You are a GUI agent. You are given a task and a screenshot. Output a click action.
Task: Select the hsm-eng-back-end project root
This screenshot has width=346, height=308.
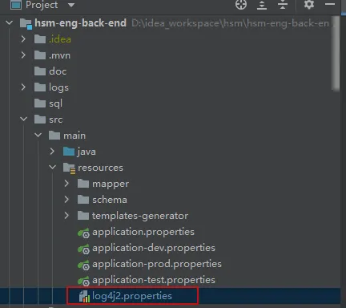pyautogui.click(x=80, y=23)
